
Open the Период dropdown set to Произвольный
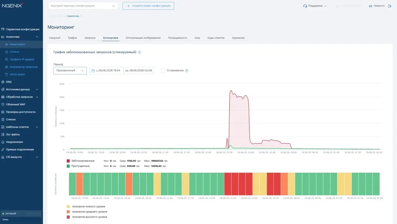click(70, 71)
